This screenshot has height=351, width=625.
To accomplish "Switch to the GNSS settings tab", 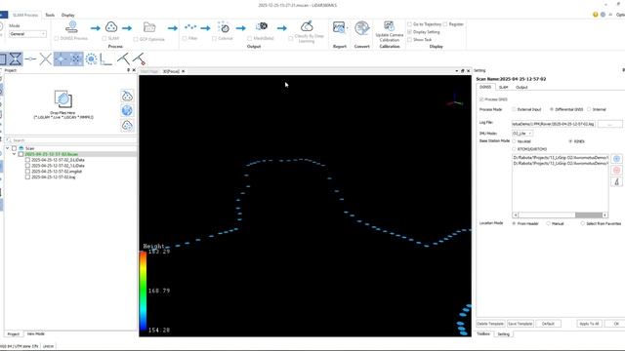I will (485, 87).
